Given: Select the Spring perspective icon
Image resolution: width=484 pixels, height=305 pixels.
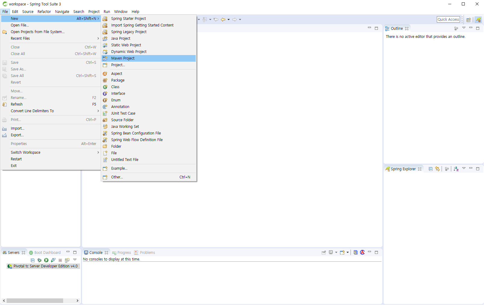Looking at the screenshot, I should [x=478, y=20].
